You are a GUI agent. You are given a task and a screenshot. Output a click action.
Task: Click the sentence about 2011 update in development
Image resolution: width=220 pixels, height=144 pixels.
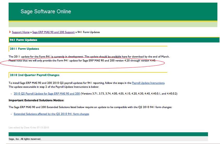tap(89, 57)
